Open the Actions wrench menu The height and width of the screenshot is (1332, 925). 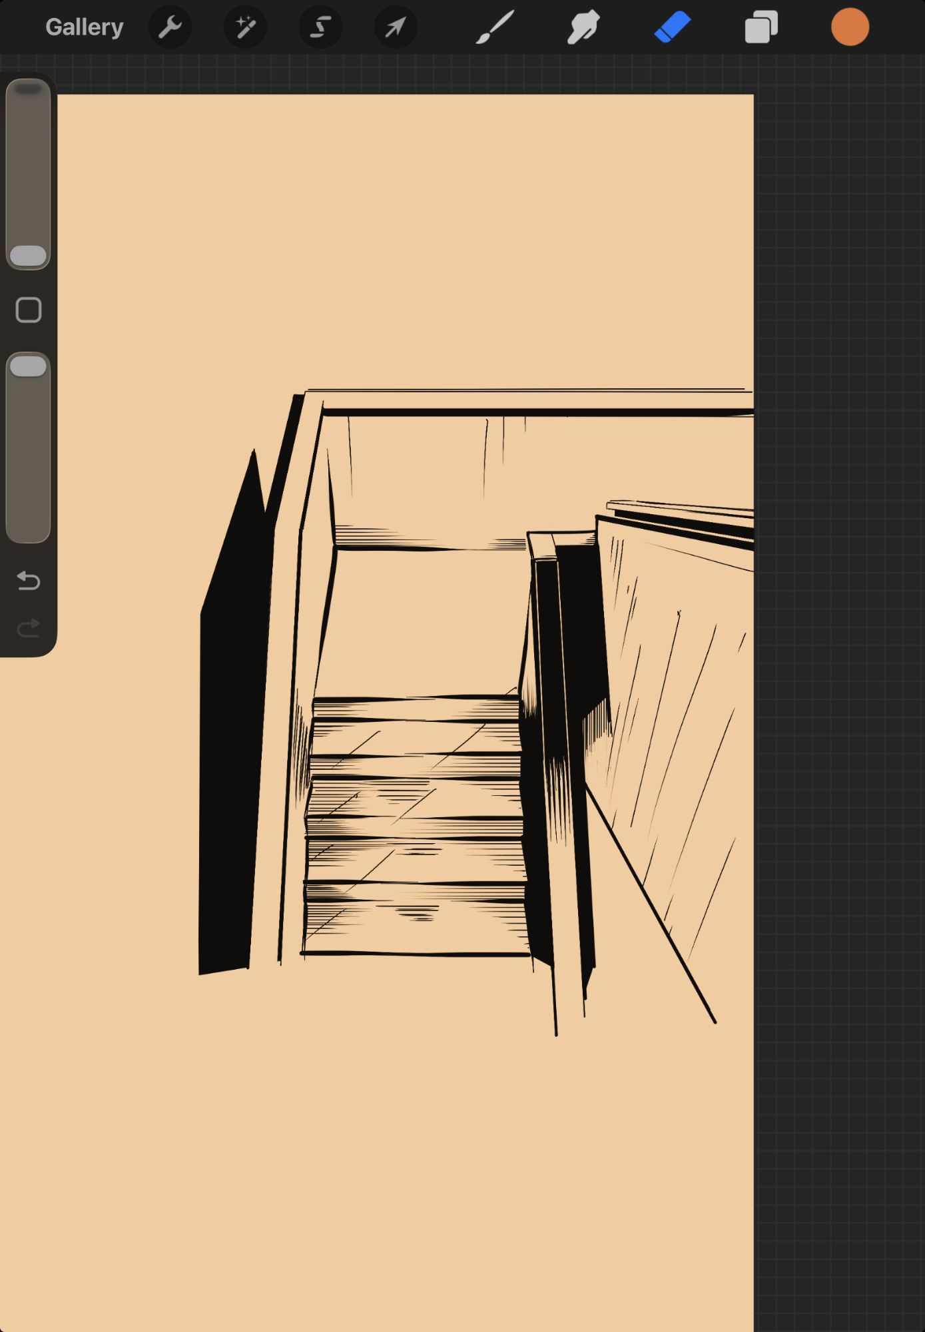pos(170,27)
